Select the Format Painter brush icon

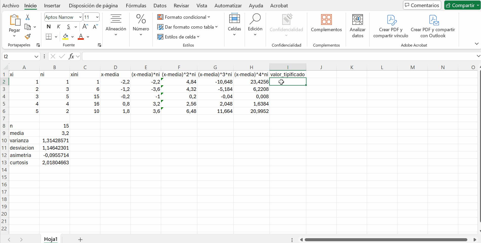pos(28,37)
